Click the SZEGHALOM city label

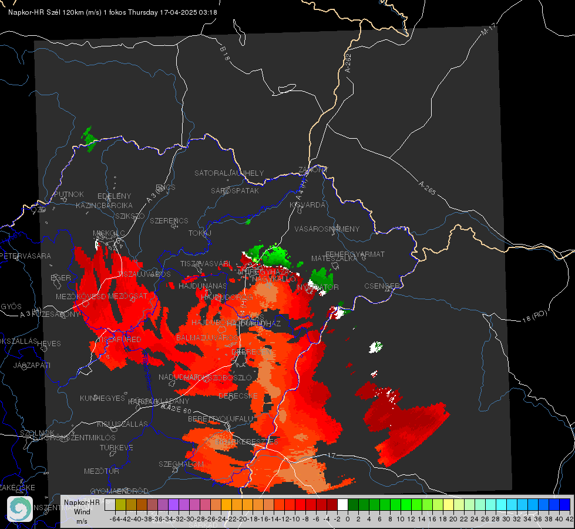(x=181, y=464)
